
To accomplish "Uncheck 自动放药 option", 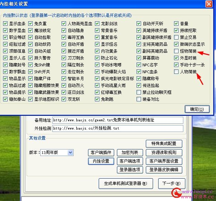I will click(x=30, y=44).
